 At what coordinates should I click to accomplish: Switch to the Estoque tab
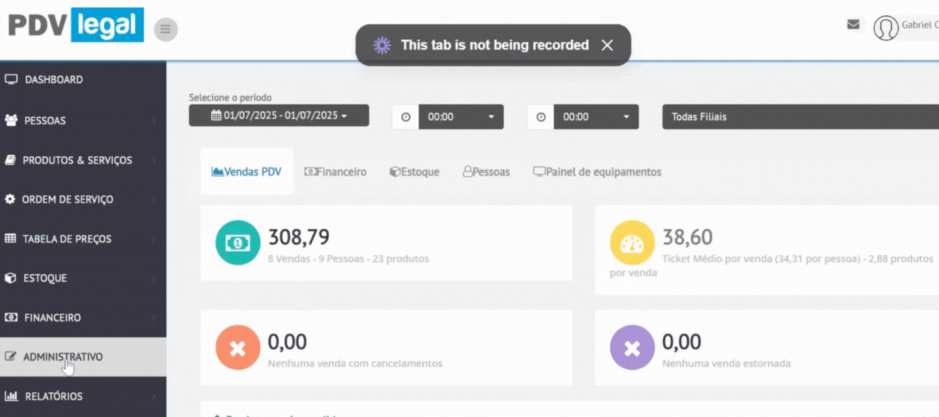pyautogui.click(x=414, y=172)
